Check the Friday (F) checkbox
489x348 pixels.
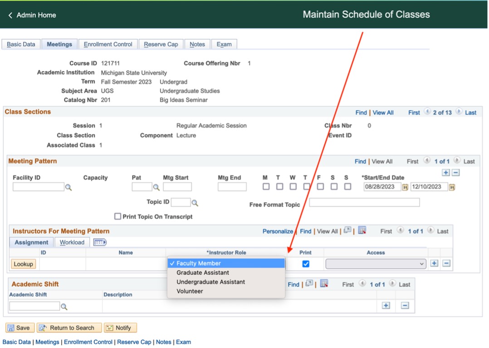click(x=320, y=187)
